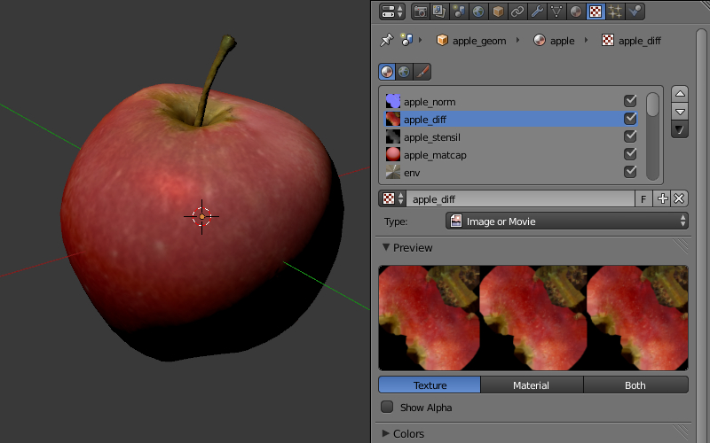This screenshot has height=443, width=710.
Task: Open the World properties tab
Action: pyautogui.click(x=478, y=12)
